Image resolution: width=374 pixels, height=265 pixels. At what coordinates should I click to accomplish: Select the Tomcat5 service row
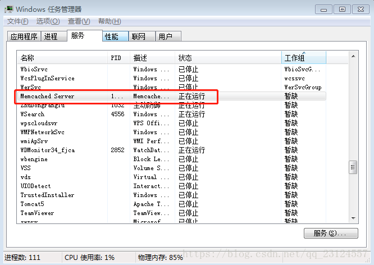click(171, 204)
